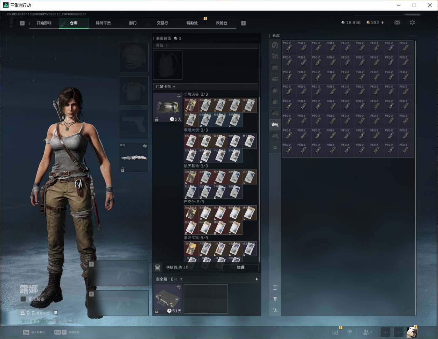Click the swap icon on the safe box
The width and height of the screenshot is (438, 339).
[x=178, y=287]
